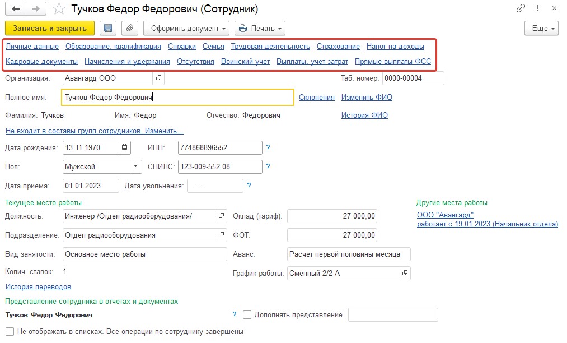Check Дополнять представление checkbox
The image size is (567, 343).
[247, 315]
